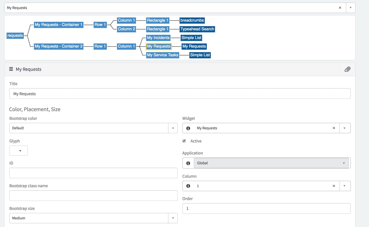
Task: Click into the Bootstrap class name field
Action: [93, 196]
